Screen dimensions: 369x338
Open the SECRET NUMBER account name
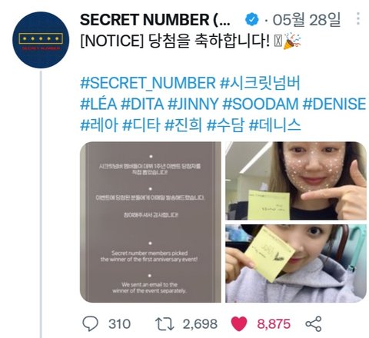[155, 20]
